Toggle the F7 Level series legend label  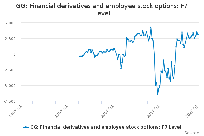[106, 127]
